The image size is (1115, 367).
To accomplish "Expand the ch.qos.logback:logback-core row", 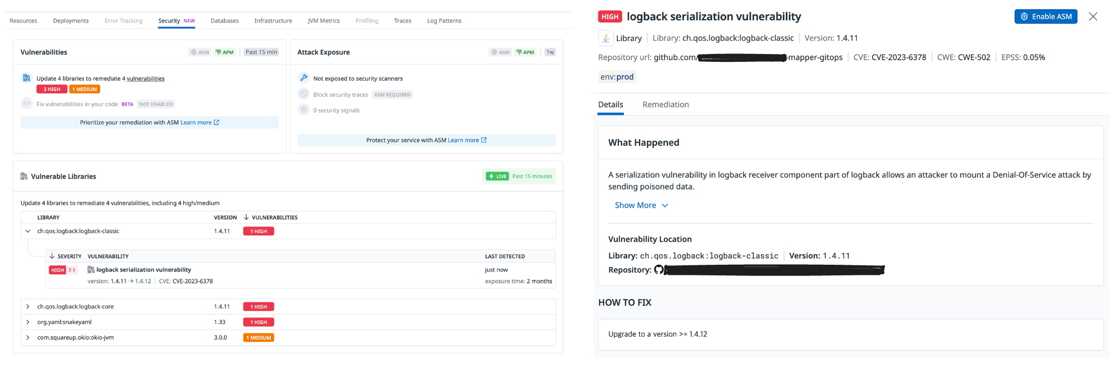I will 28,306.
